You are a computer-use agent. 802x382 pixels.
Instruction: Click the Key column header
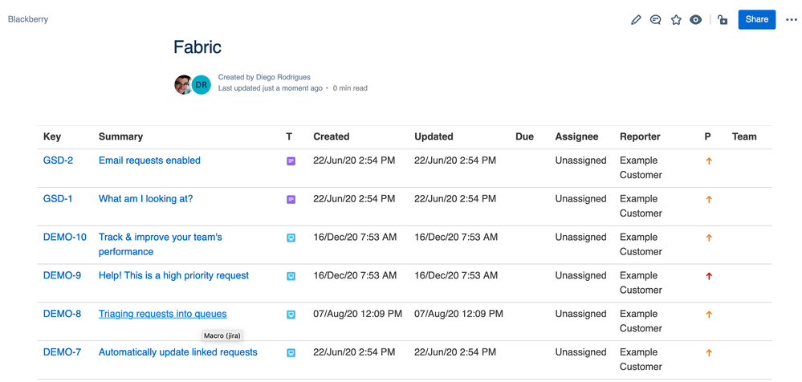point(51,136)
